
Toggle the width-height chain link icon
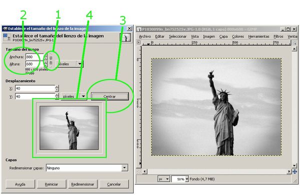(x=51, y=60)
